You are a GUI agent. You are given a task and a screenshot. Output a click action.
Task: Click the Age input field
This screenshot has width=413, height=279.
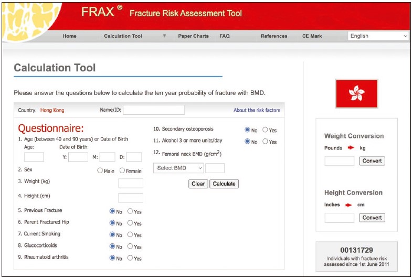coord(34,157)
